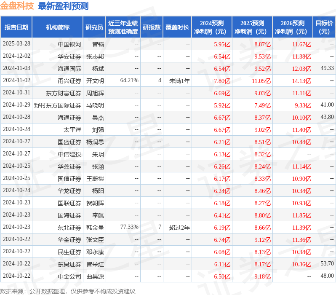
Task: Click the 目标价 column header
Action: click(324, 27)
